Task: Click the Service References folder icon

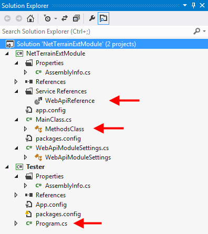Action: coord(29,91)
